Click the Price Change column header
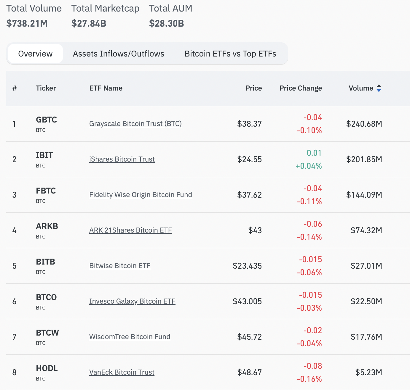The image size is (410, 390). point(301,88)
